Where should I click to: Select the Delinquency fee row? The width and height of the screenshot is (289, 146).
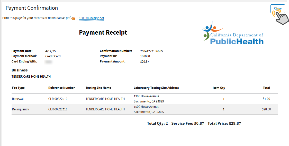pyautogui.click(x=20, y=109)
